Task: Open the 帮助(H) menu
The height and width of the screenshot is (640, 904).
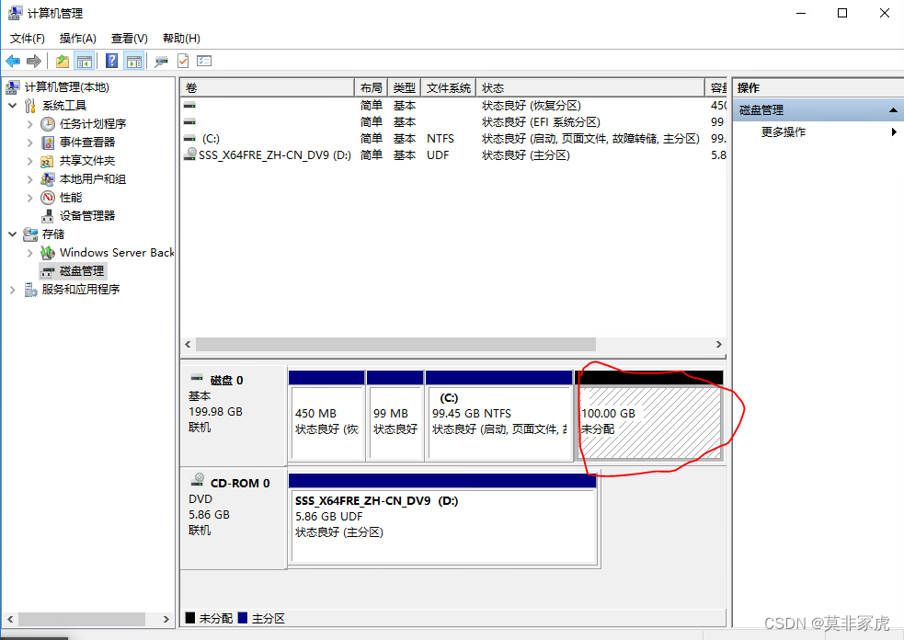Action: (181, 38)
